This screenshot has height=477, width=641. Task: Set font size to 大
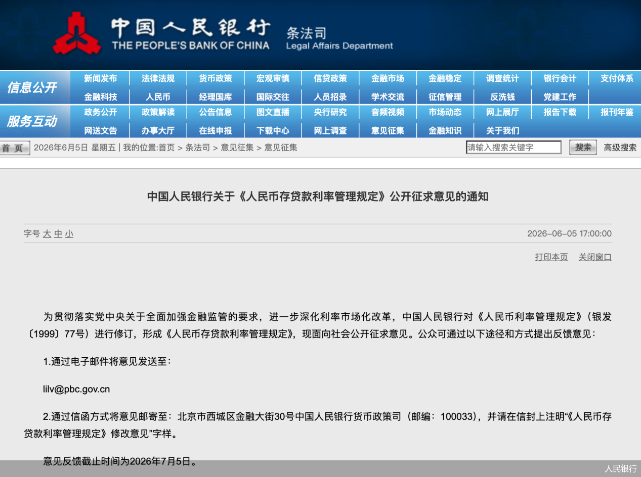47,234
